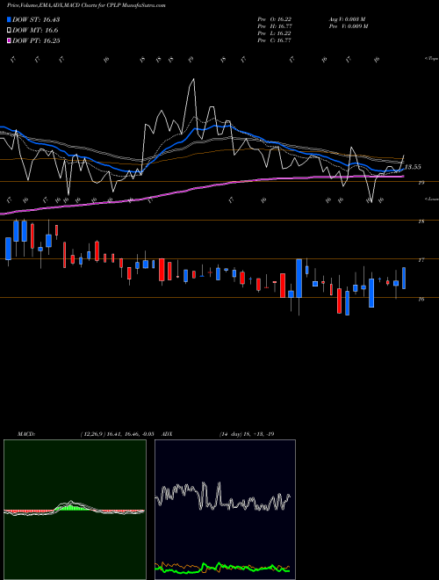439x580 pixels.
Task: Select the 'DOW PT: 16.25' legend label
Action: coord(36,41)
